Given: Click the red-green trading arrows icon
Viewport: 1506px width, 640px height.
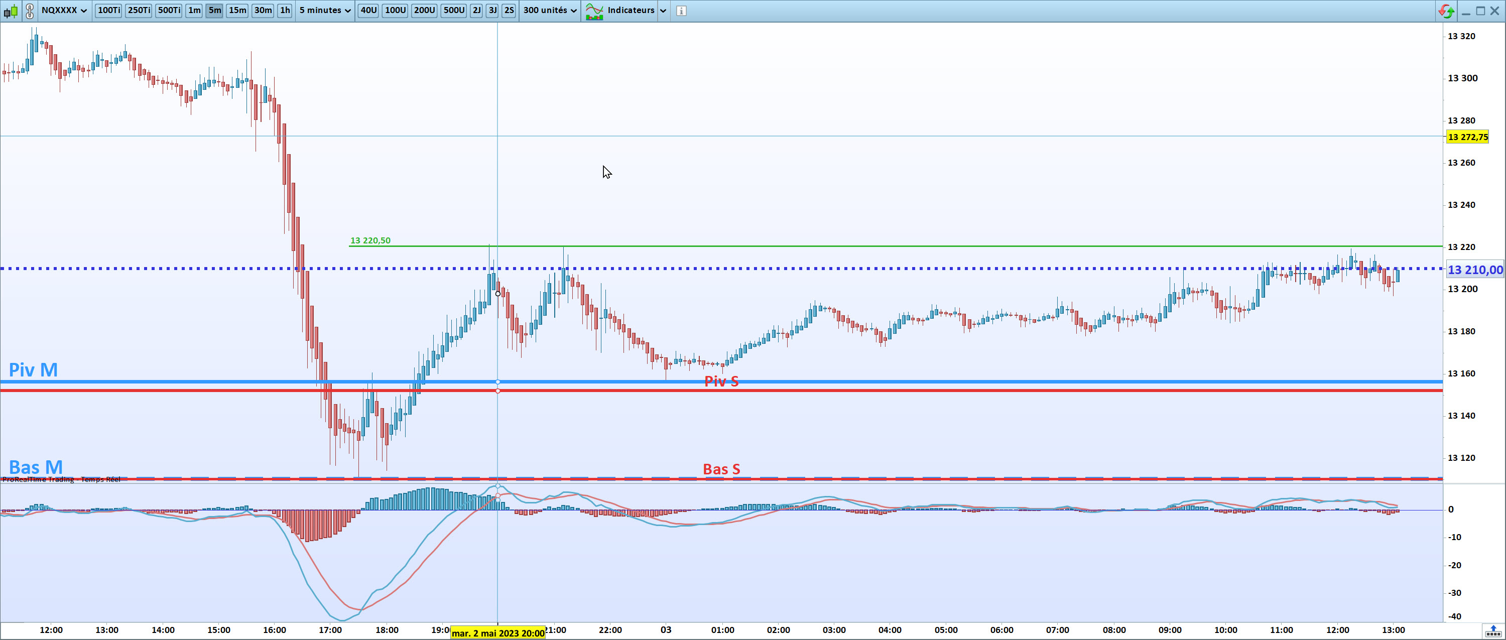Looking at the screenshot, I should pyautogui.click(x=1446, y=11).
